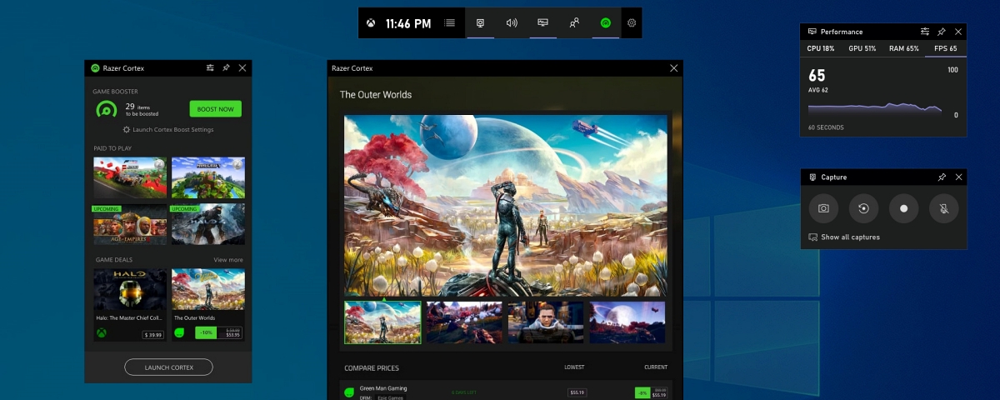Toggle microphone while recording
Image resolution: width=1000 pixels, height=400 pixels.
944,208
